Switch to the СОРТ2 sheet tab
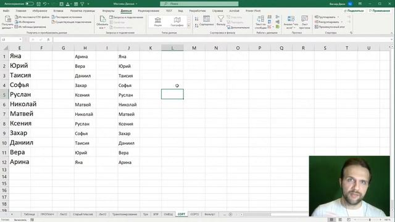Viewport: 395px width, 222px height. pos(194,214)
